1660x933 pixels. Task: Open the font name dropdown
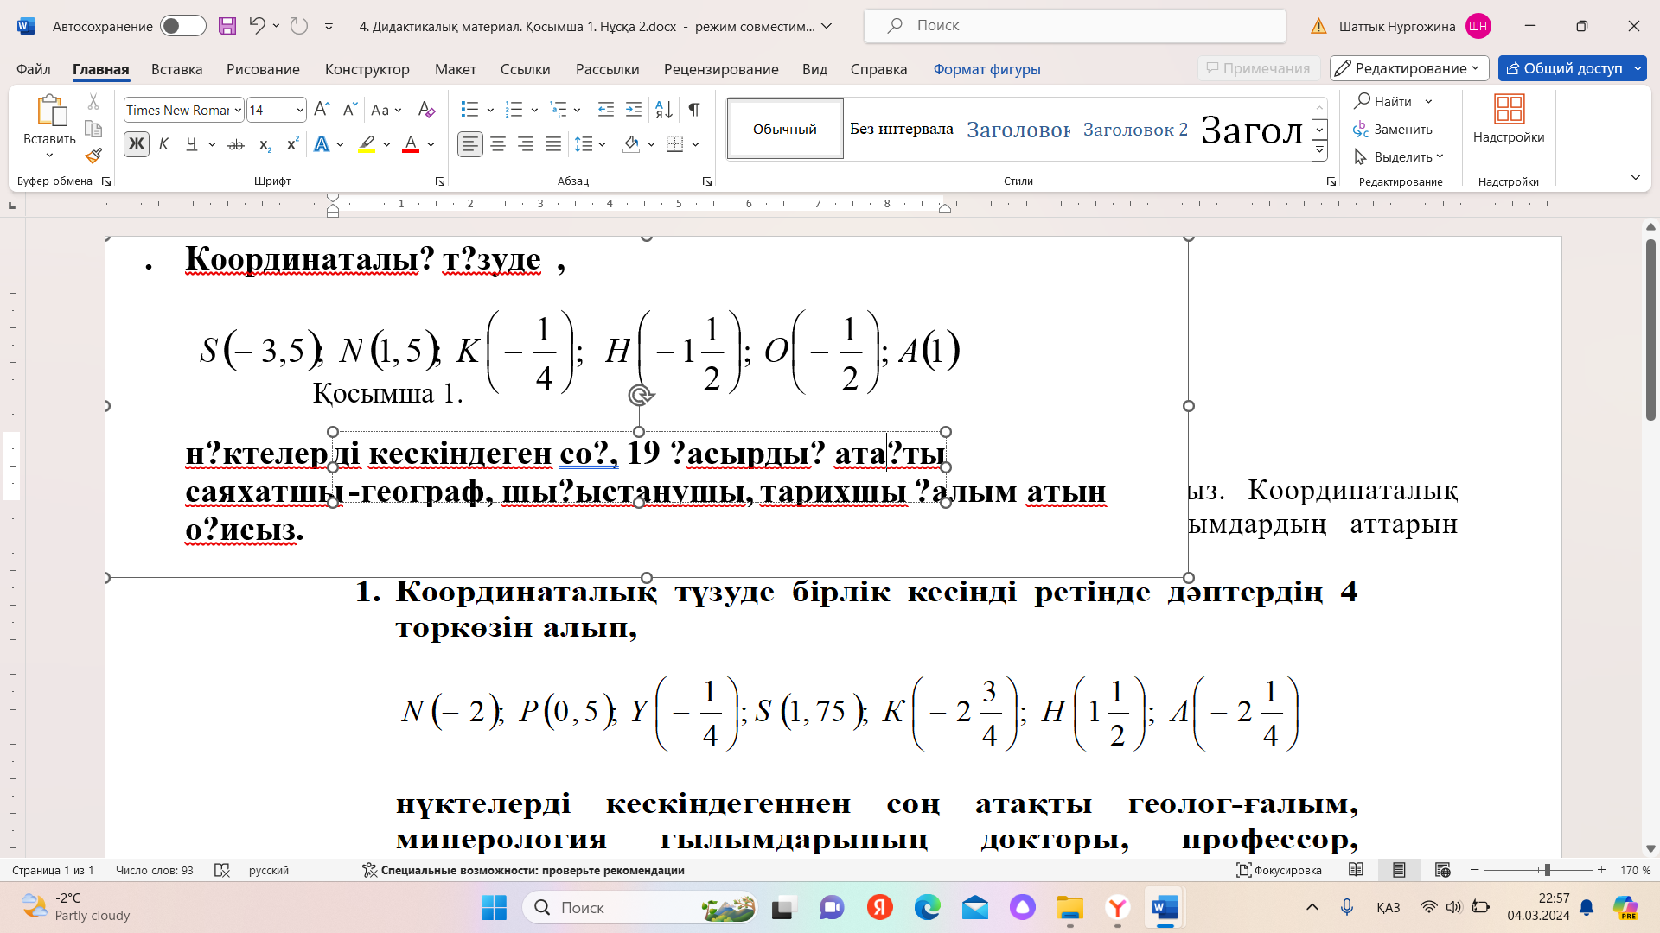coord(238,111)
